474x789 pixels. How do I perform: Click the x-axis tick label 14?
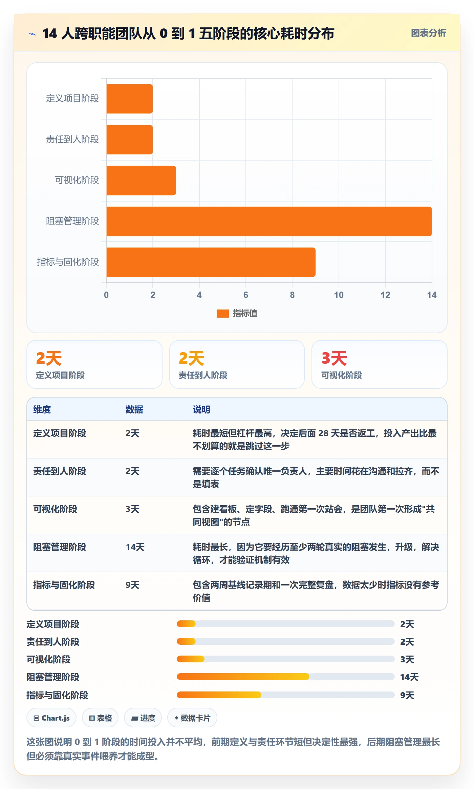pyautogui.click(x=432, y=295)
